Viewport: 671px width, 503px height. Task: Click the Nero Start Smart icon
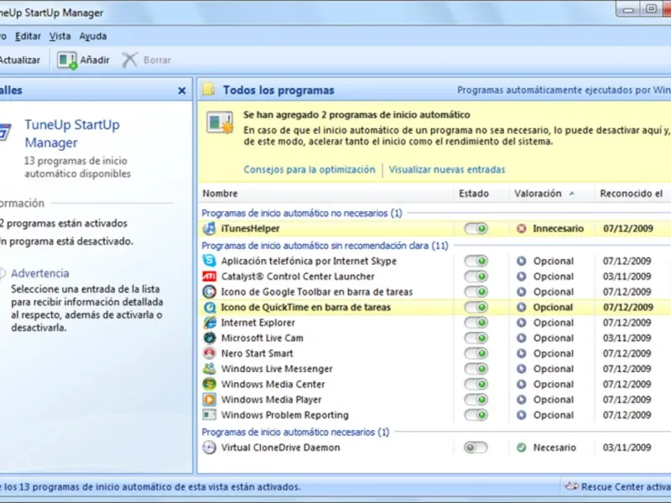click(x=209, y=353)
